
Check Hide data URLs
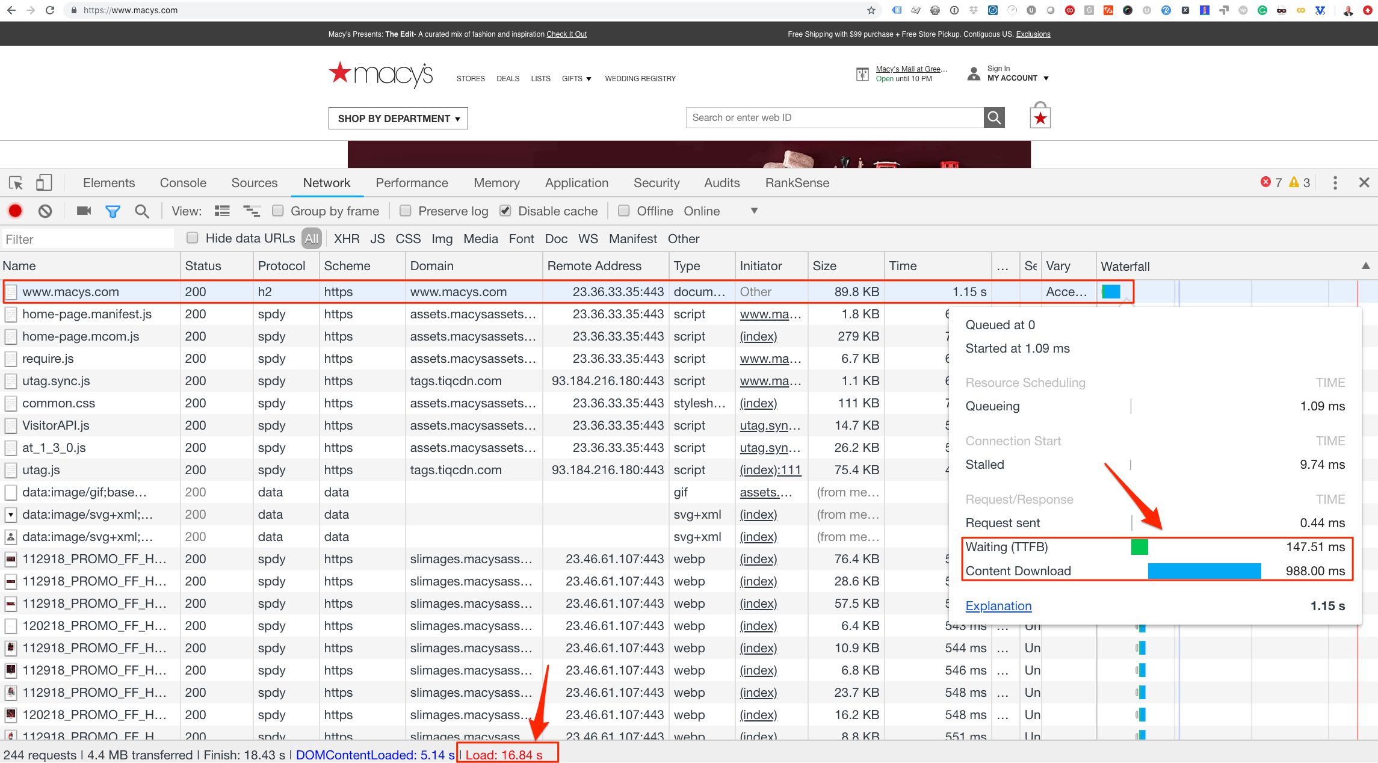click(x=192, y=238)
